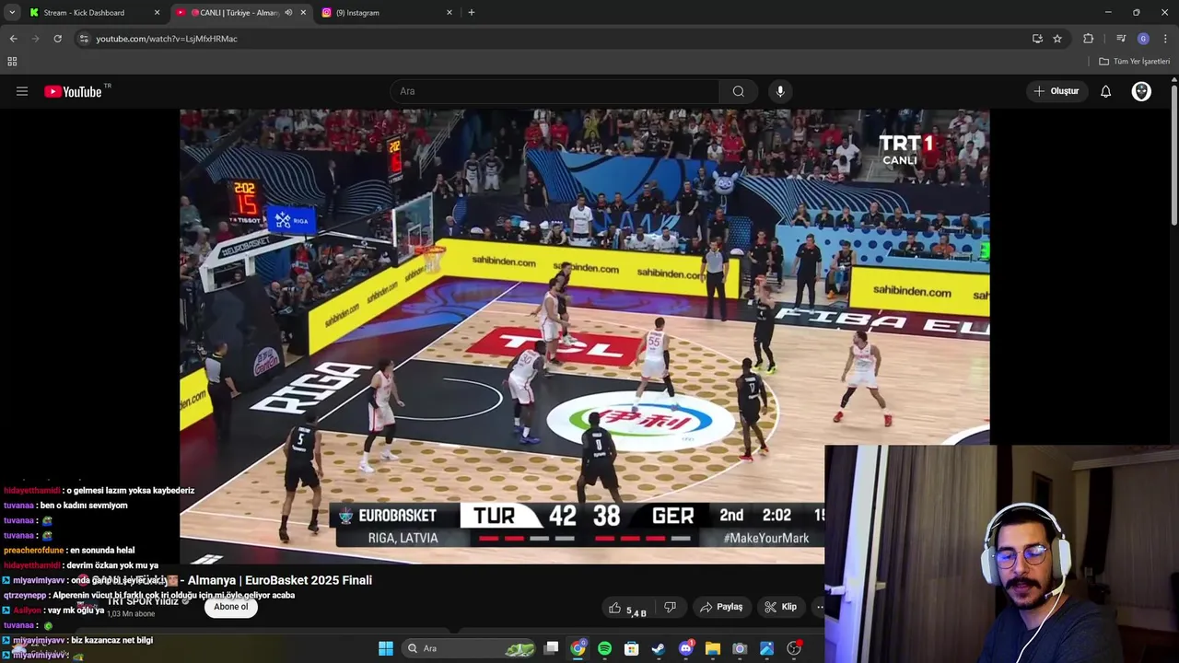Share the video using Paylaş
Screen dimensions: 1179x663
(721, 607)
